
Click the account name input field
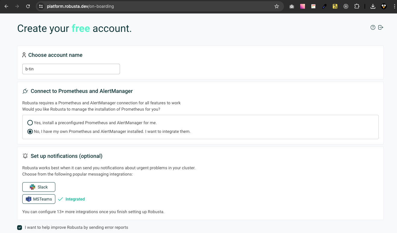click(71, 69)
